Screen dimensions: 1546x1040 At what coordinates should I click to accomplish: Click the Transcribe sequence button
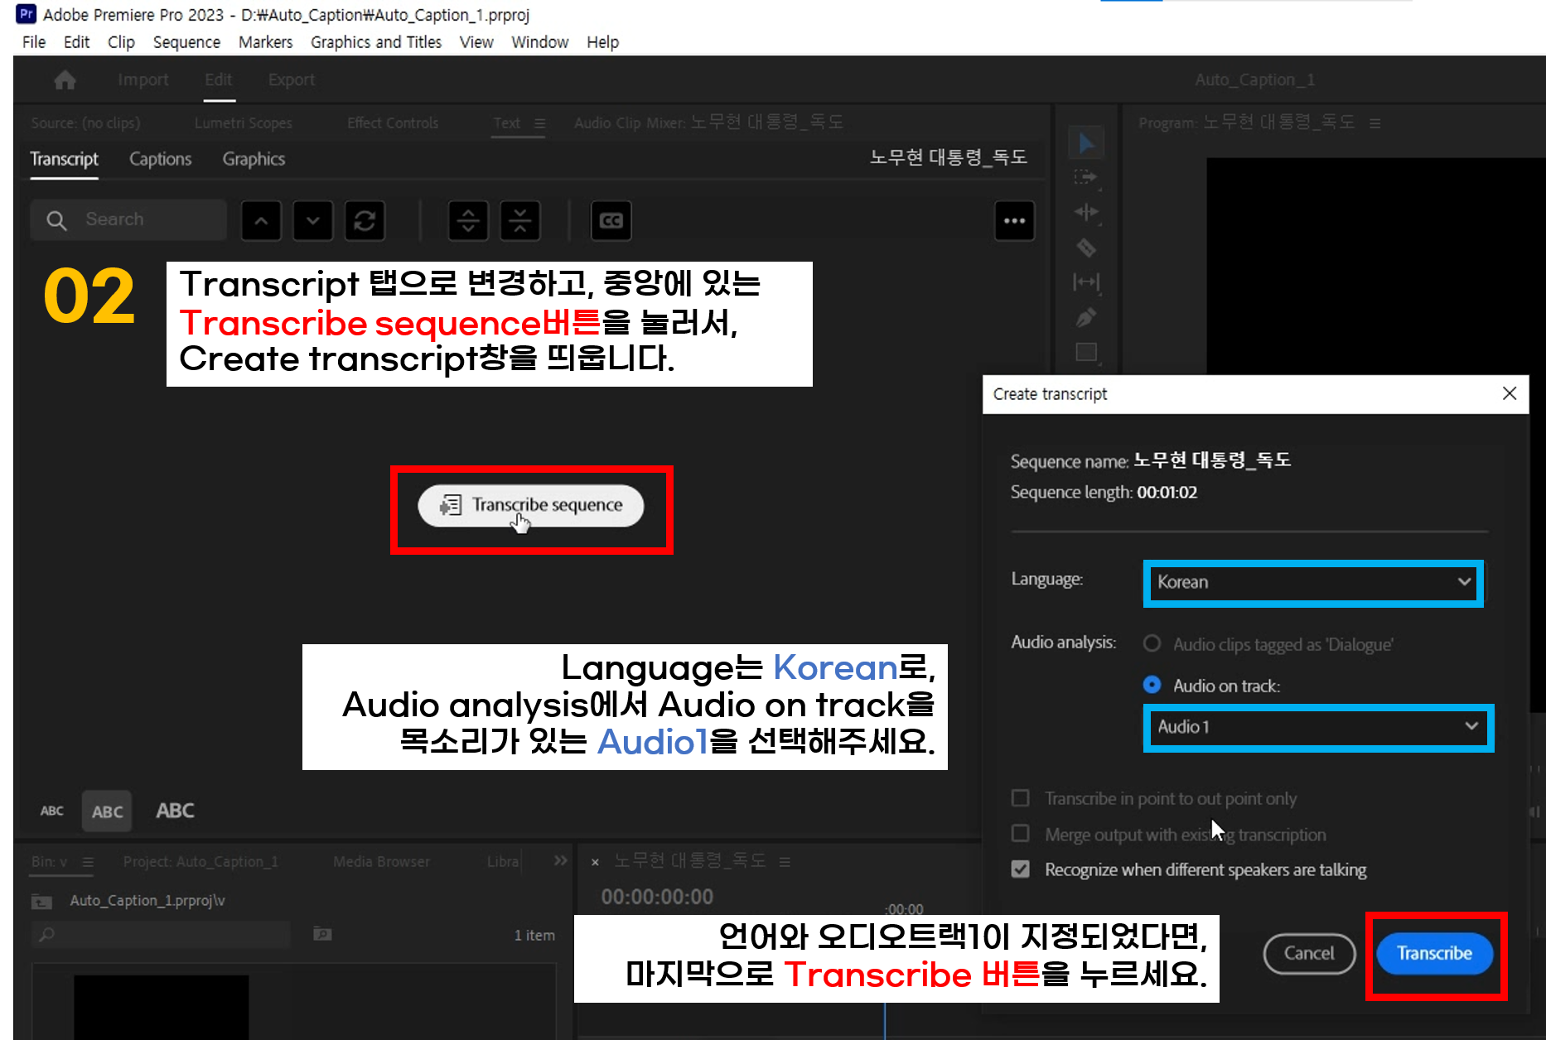pyautogui.click(x=531, y=505)
